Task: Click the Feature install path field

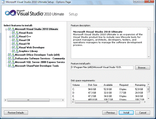Action: [102, 68]
